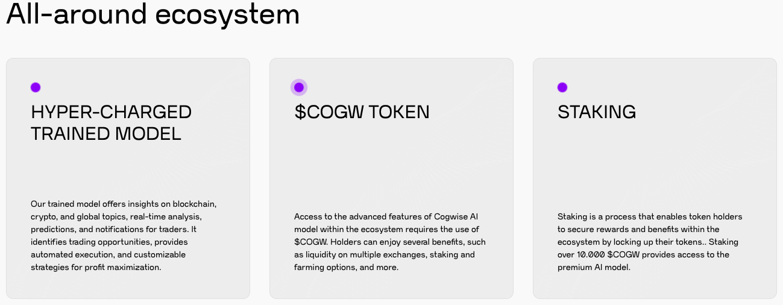This screenshot has width=783, height=305.
Task: Click the words 'premium AI model'
Action: (x=593, y=267)
